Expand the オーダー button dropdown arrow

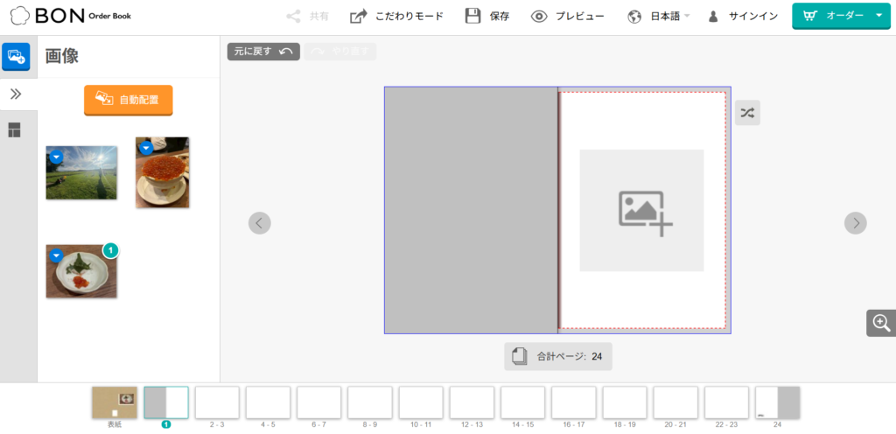(x=878, y=16)
